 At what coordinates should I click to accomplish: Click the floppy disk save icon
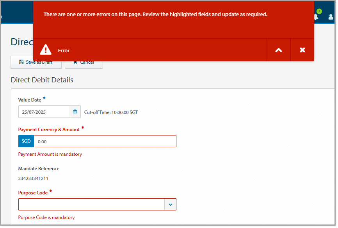tap(21, 62)
